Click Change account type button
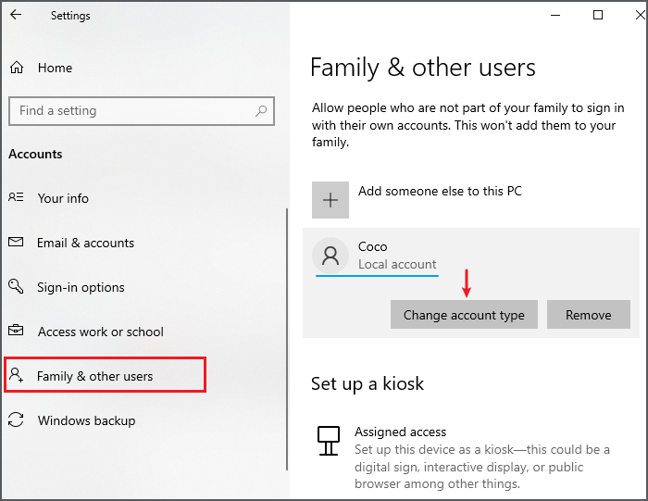The width and height of the screenshot is (648, 501). pos(464,315)
